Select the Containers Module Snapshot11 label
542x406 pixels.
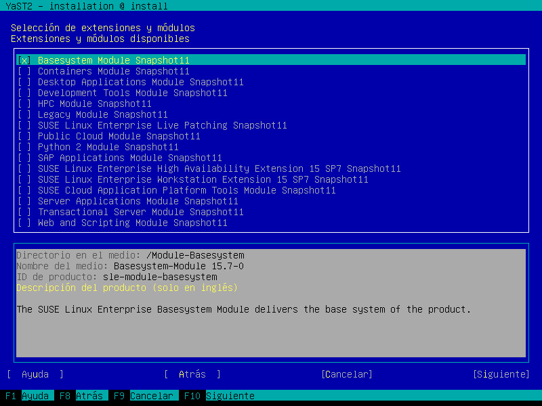pyautogui.click(x=114, y=71)
